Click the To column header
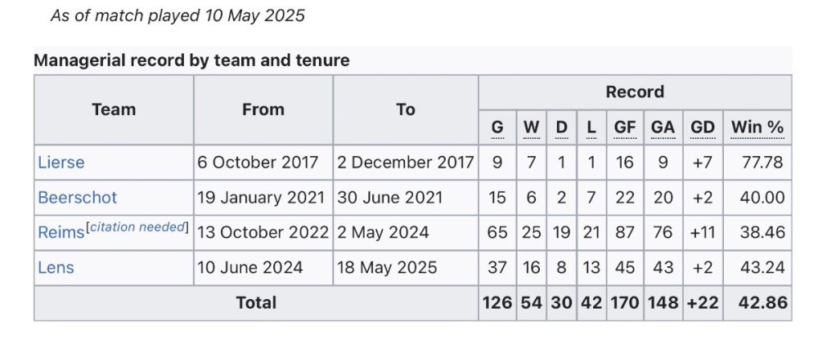The width and height of the screenshot is (818, 344). point(406,109)
